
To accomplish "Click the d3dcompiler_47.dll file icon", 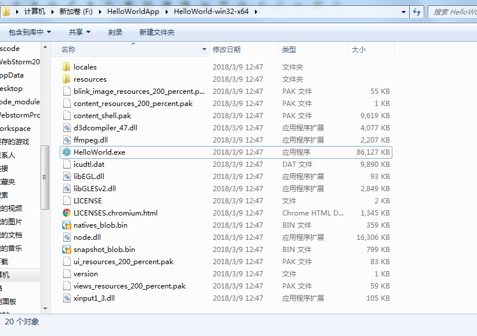I will tap(67, 127).
